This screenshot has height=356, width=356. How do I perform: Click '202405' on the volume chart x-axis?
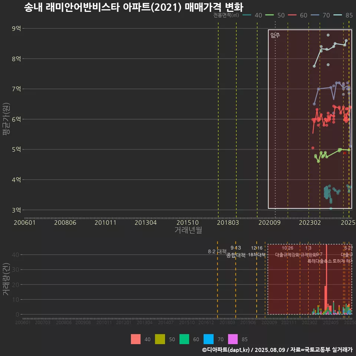(x=331, y=322)
